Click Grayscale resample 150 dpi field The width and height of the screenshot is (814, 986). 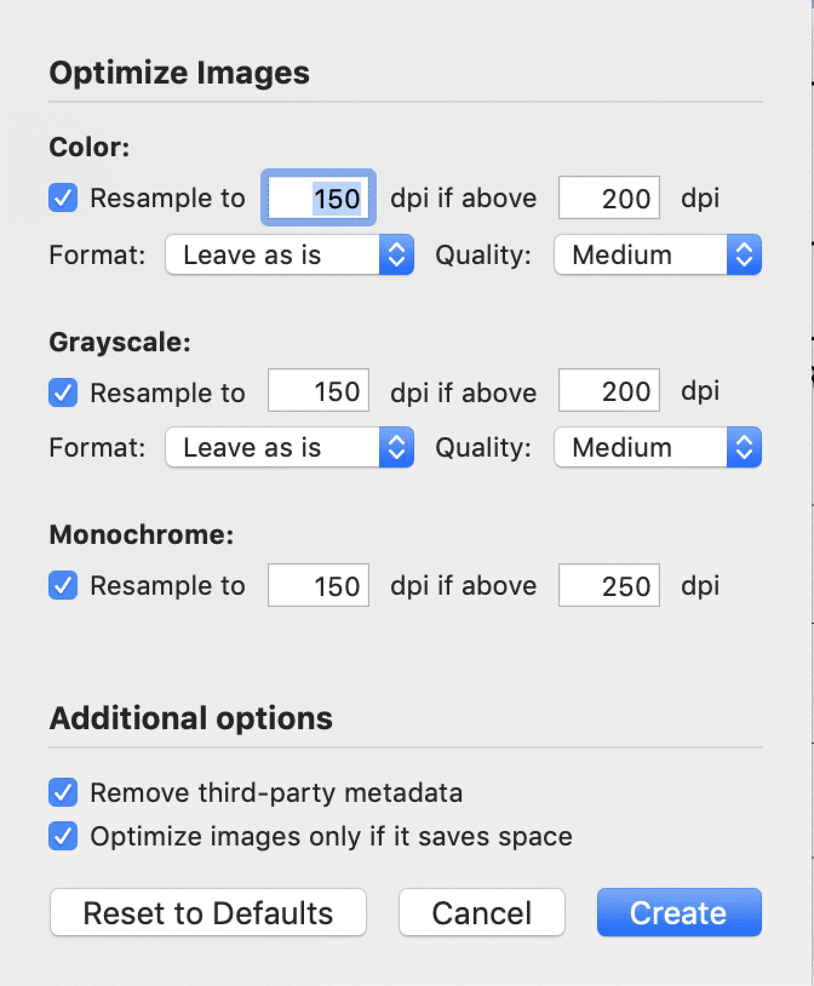(x=319, y=391)
